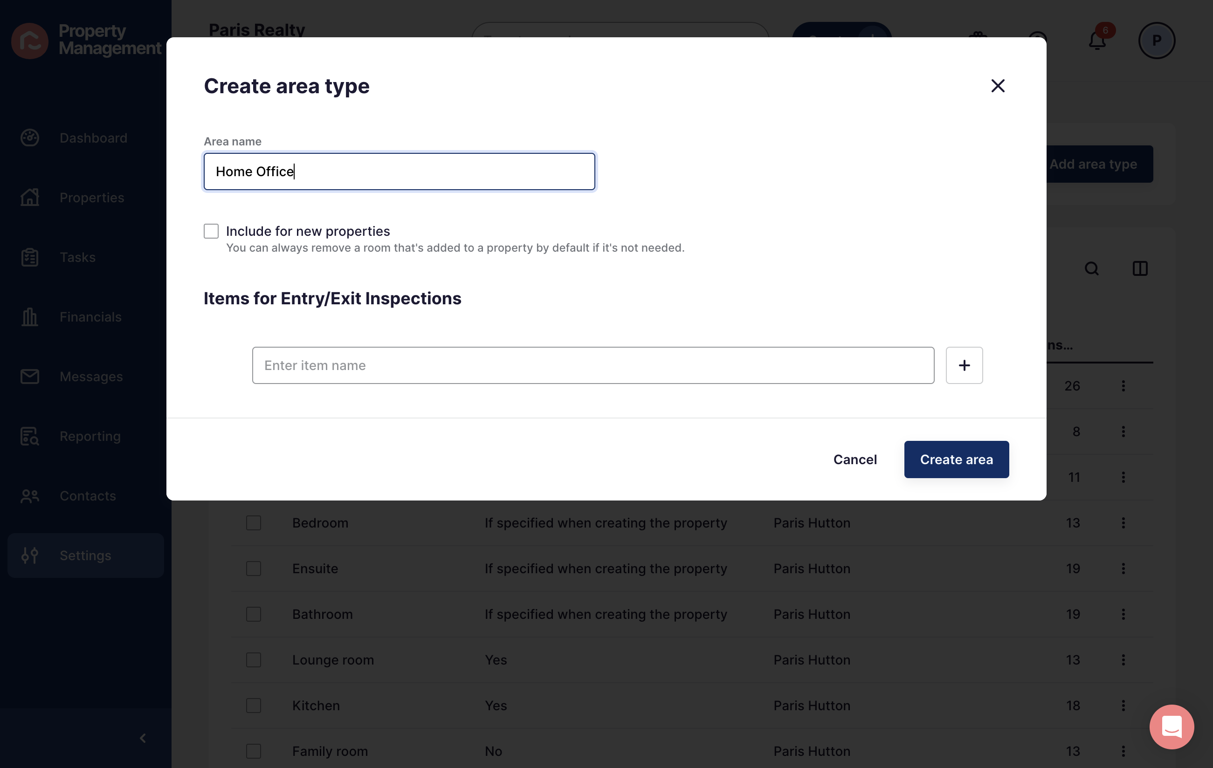Open Dashboard from the sidebar
Image resolution: width=1213 pixels, height=768 pixels.
(86, 138)
